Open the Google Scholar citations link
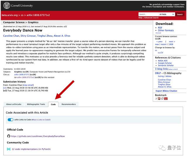The width and height of the screenshot is (187, 156). pyautogui.click(x=165, y=63)
